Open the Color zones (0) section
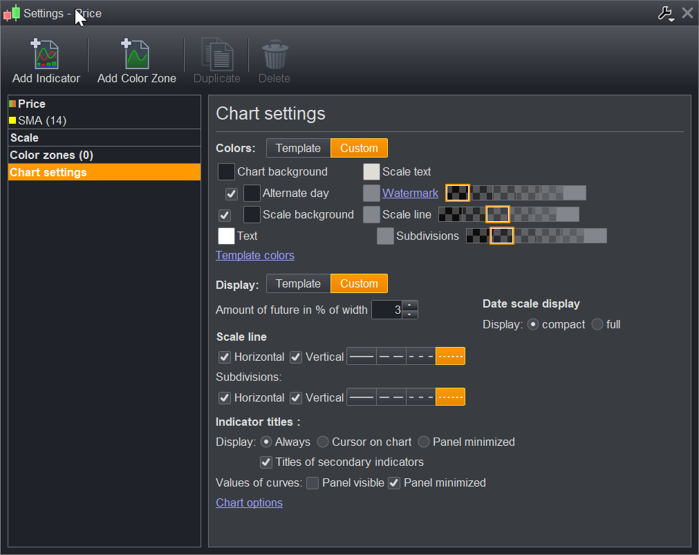 coord(51,155)
